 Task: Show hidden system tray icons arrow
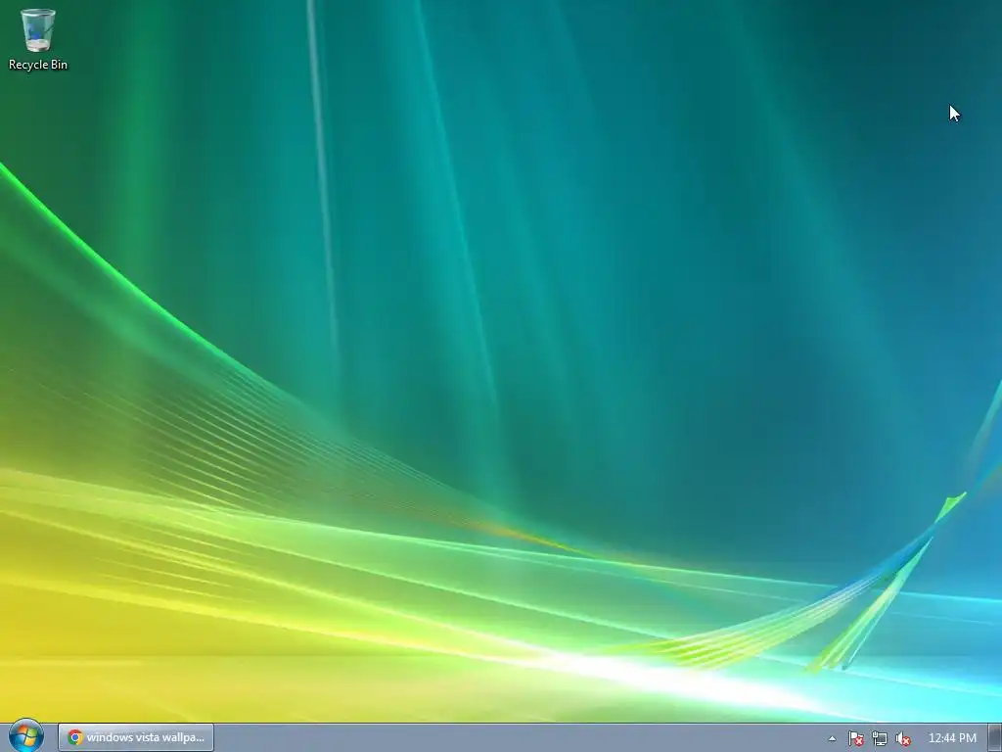pos(832,738)
